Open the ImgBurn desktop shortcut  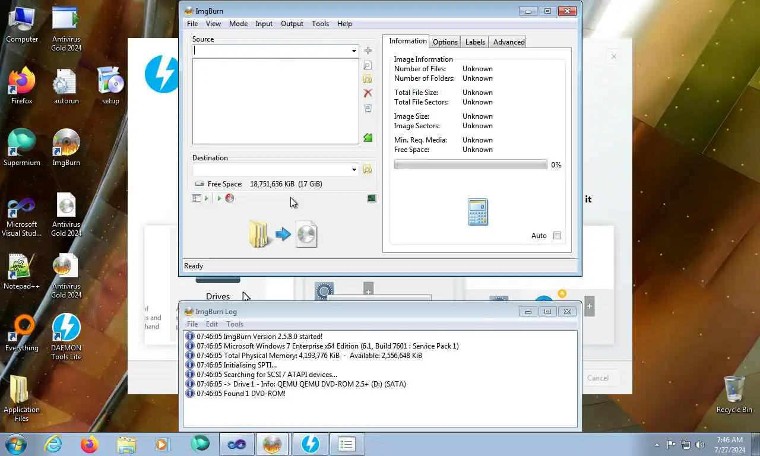coord(66,148)
